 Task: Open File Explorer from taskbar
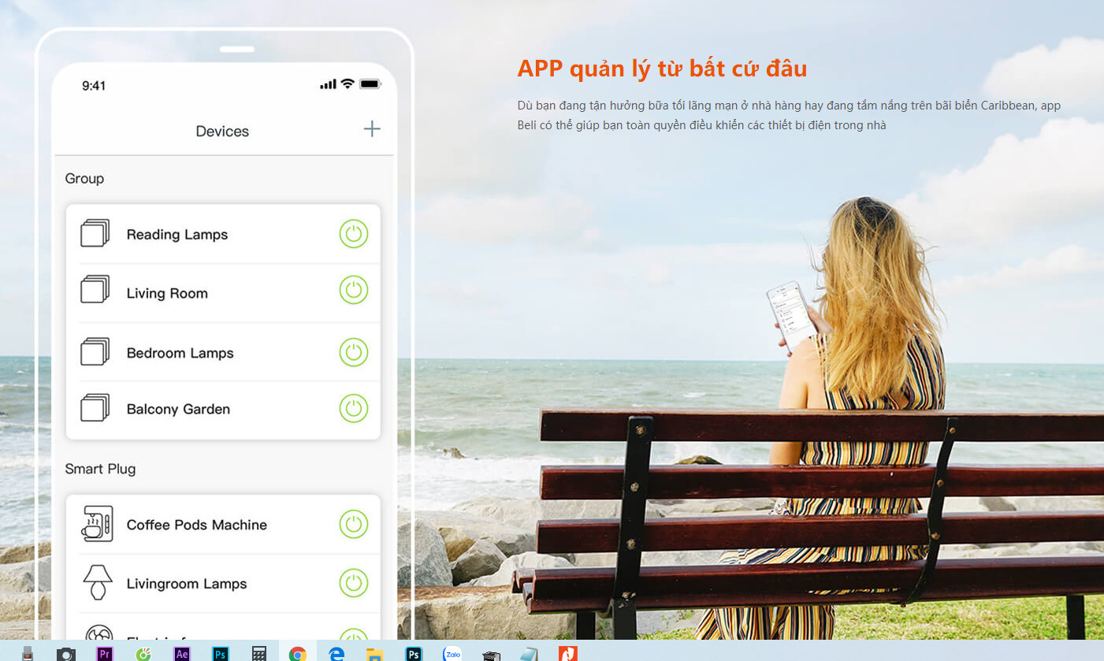point(375,653)
